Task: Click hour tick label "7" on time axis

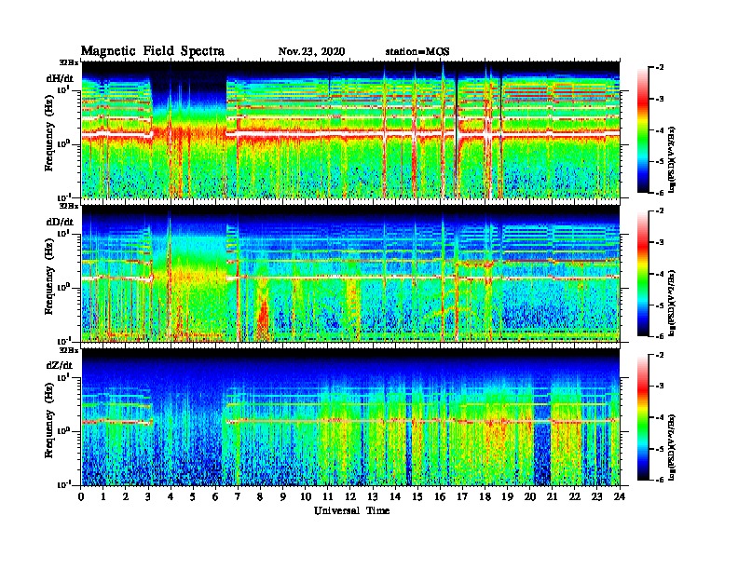Action: [x=238, y=496]
